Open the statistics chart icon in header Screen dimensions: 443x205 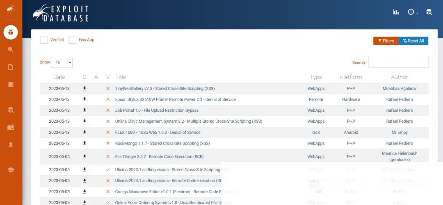(x=395, y=12)
